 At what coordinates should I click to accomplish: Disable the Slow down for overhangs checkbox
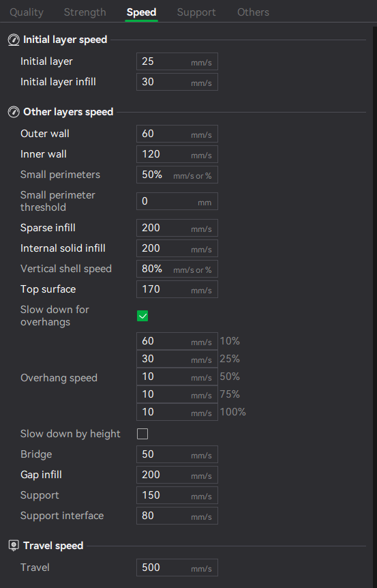click(142, 316)
